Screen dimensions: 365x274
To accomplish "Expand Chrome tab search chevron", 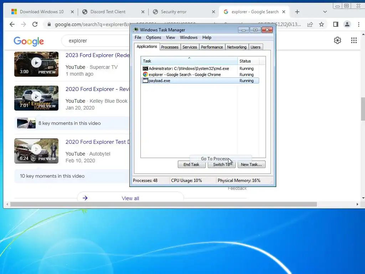I will tap(325, 12).
